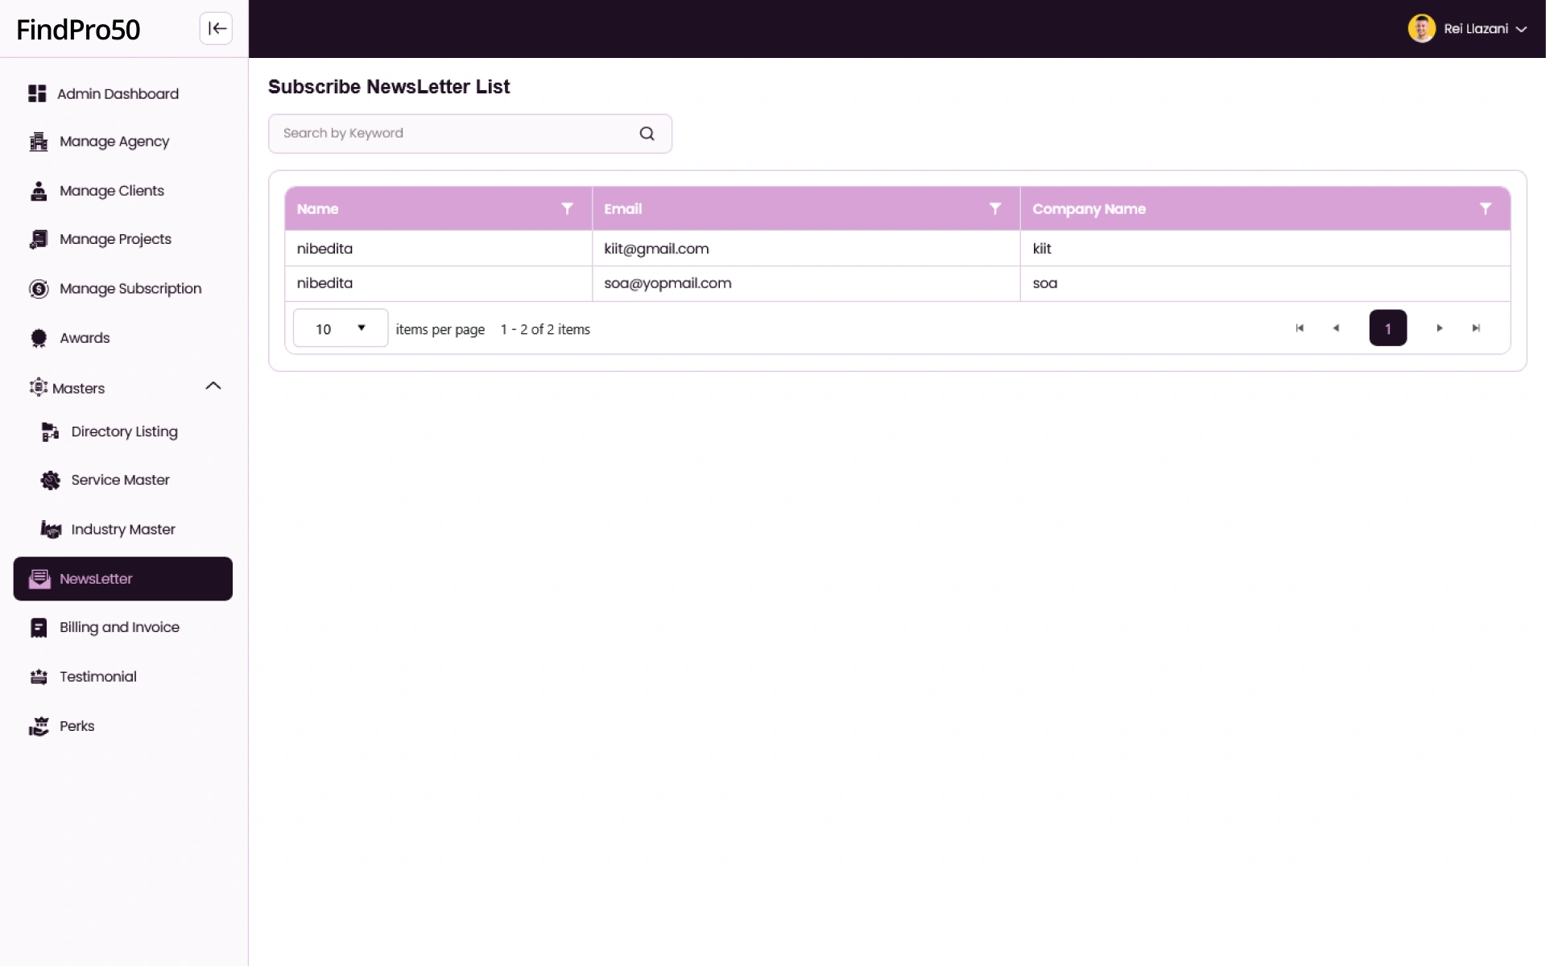Click the Rei Llazani profile avatar
1546x966 pixels.
(x=1421, y=29)
